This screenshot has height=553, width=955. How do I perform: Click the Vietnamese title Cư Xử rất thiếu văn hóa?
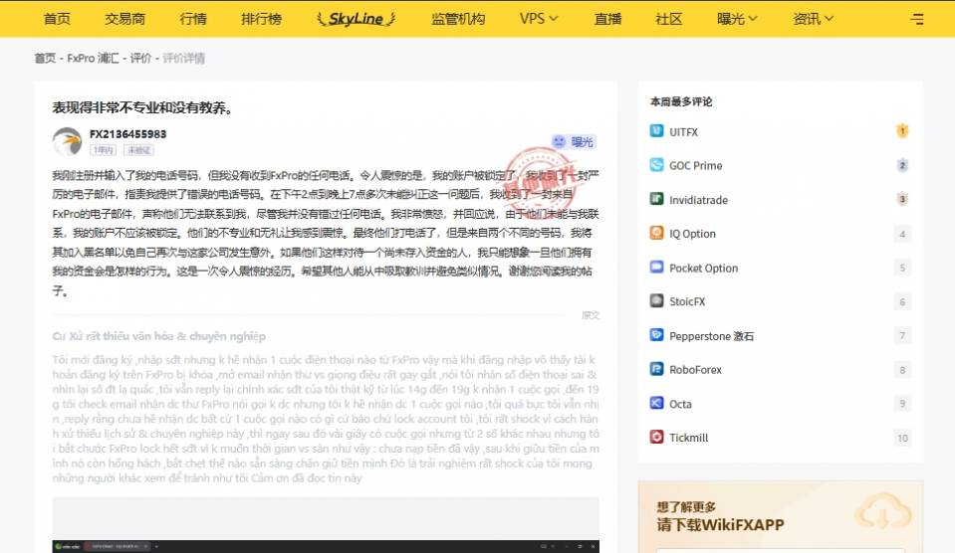point(159,336)
